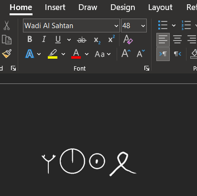The height and width of the screenshot is (196, 197).
Task: Toggle Bold formatting
Action: click(30, 39)
